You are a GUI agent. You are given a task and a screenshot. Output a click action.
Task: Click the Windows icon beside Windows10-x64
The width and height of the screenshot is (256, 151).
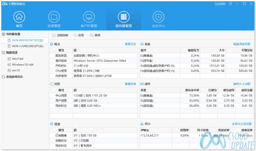(9, 64)
